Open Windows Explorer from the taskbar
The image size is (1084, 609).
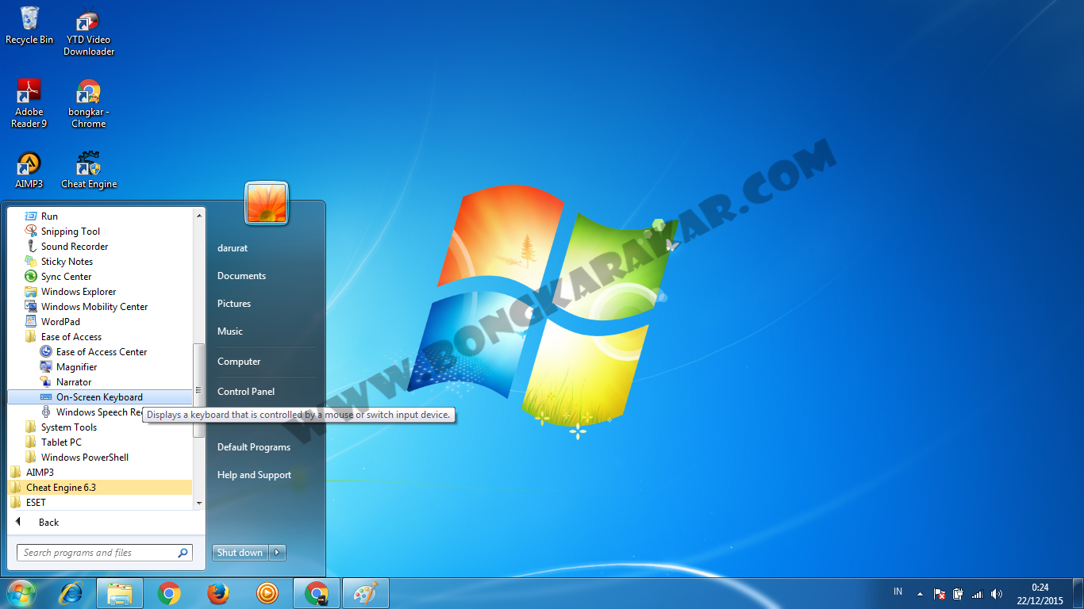pyautogui.click(x=120, y=593)
